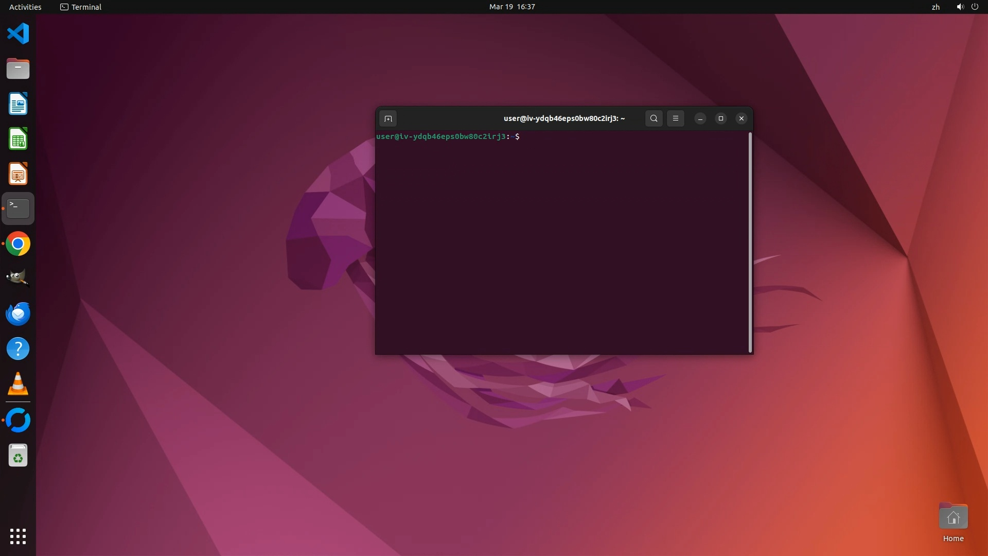The width and height of the screenshot is (988, 556).
Task: Launch Visual Studio Code from dock
Action: 18,34
